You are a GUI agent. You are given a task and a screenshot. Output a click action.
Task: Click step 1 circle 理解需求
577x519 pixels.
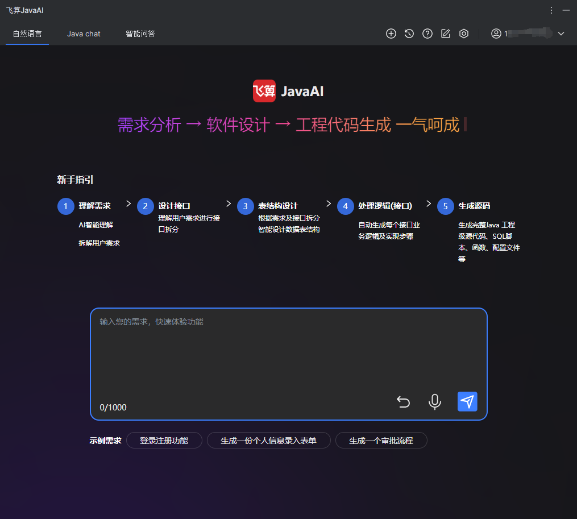(x=66, y=206)
